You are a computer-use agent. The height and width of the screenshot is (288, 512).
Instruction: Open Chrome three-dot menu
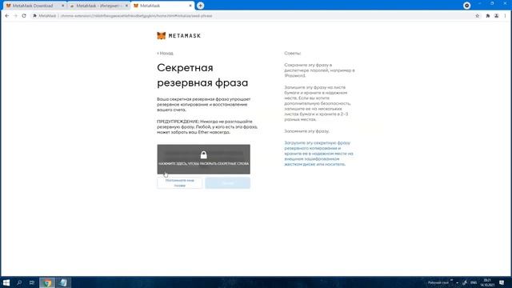pos(505,16)
